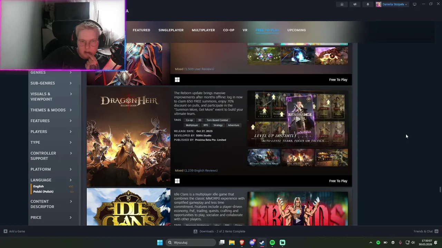The image size is (442, 248).
Task: Click the Adventure tag on Dragonheir
Action: [233, 125]
